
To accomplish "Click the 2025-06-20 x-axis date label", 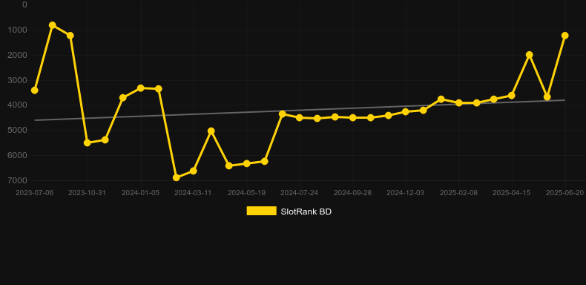I will pyautogui.click(x=564, y=193).
